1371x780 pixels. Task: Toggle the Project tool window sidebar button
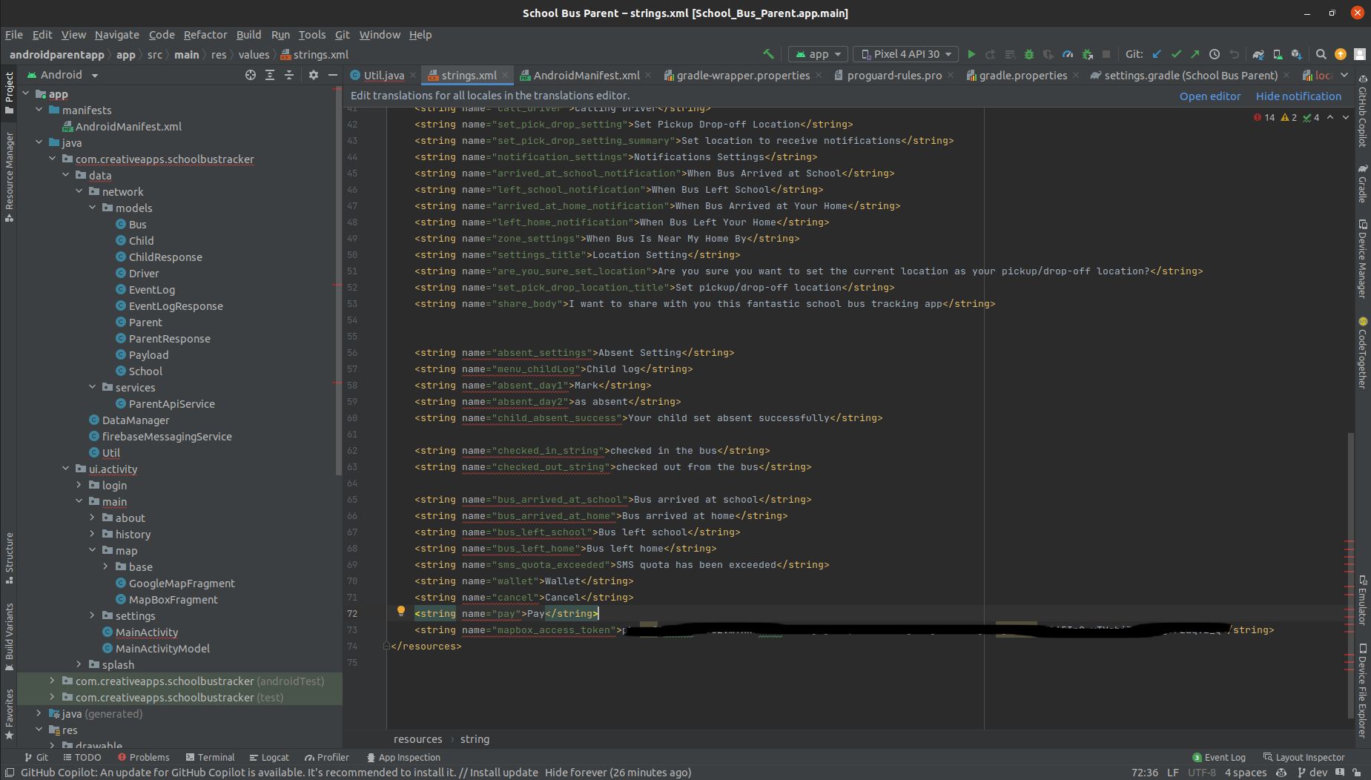coord(9,93)
